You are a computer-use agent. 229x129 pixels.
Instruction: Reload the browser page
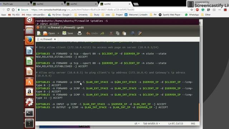pyautogui.click(x=8, y=10)
